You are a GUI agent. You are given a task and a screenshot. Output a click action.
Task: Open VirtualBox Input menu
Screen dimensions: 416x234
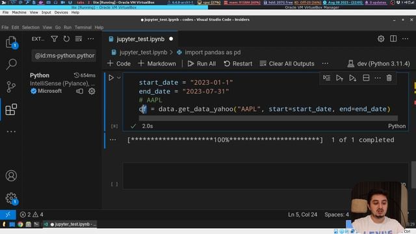[46, 12]
